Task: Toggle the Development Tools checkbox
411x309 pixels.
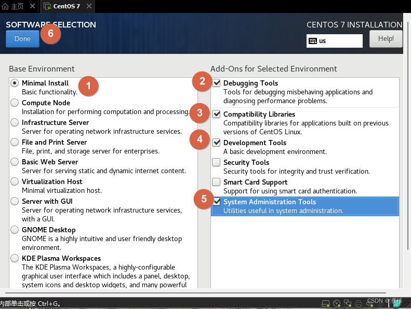Action: pyautogui.click(x=216, y=143)
